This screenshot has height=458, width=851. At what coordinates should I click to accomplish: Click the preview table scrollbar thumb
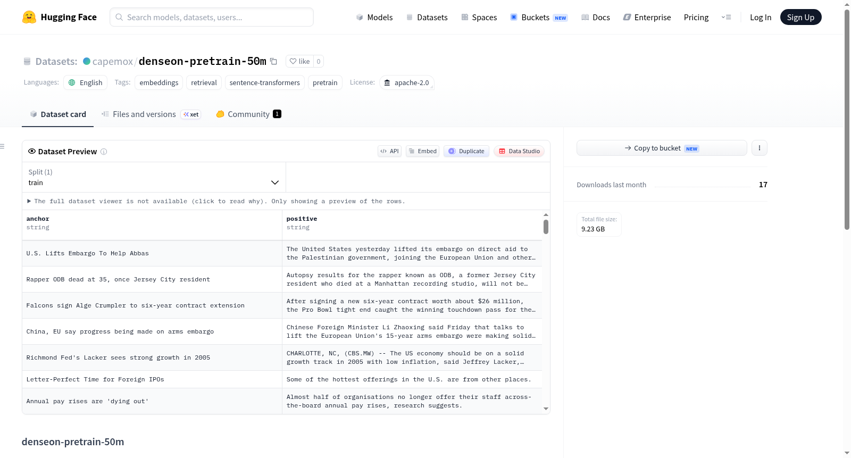coord(546,227)
